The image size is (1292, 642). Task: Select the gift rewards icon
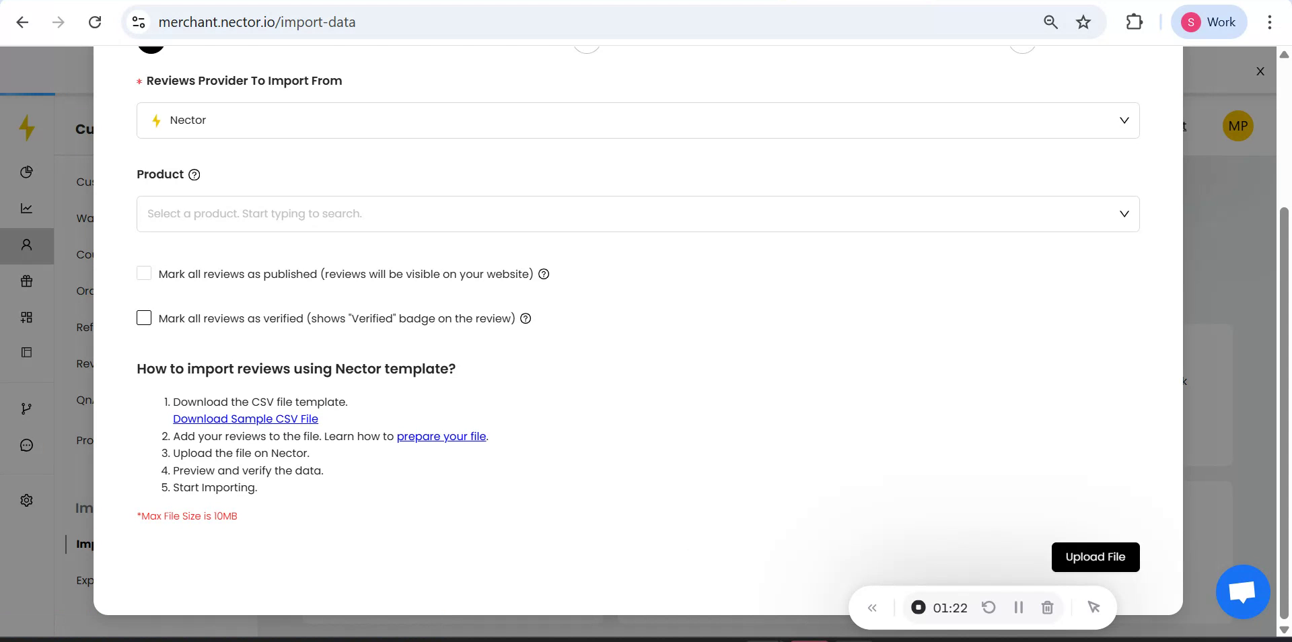[26, 281]
